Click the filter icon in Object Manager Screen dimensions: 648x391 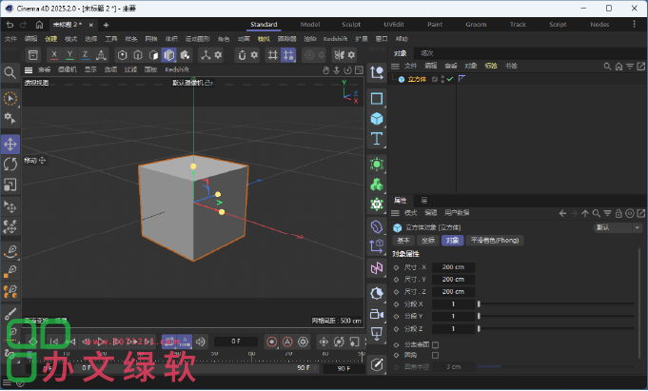(629, 67)
